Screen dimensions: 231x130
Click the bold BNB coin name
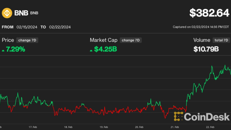(21, 13)
